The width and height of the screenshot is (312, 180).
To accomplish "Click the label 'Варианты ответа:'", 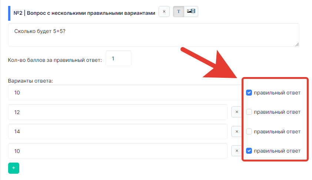I will coord(30,81).
